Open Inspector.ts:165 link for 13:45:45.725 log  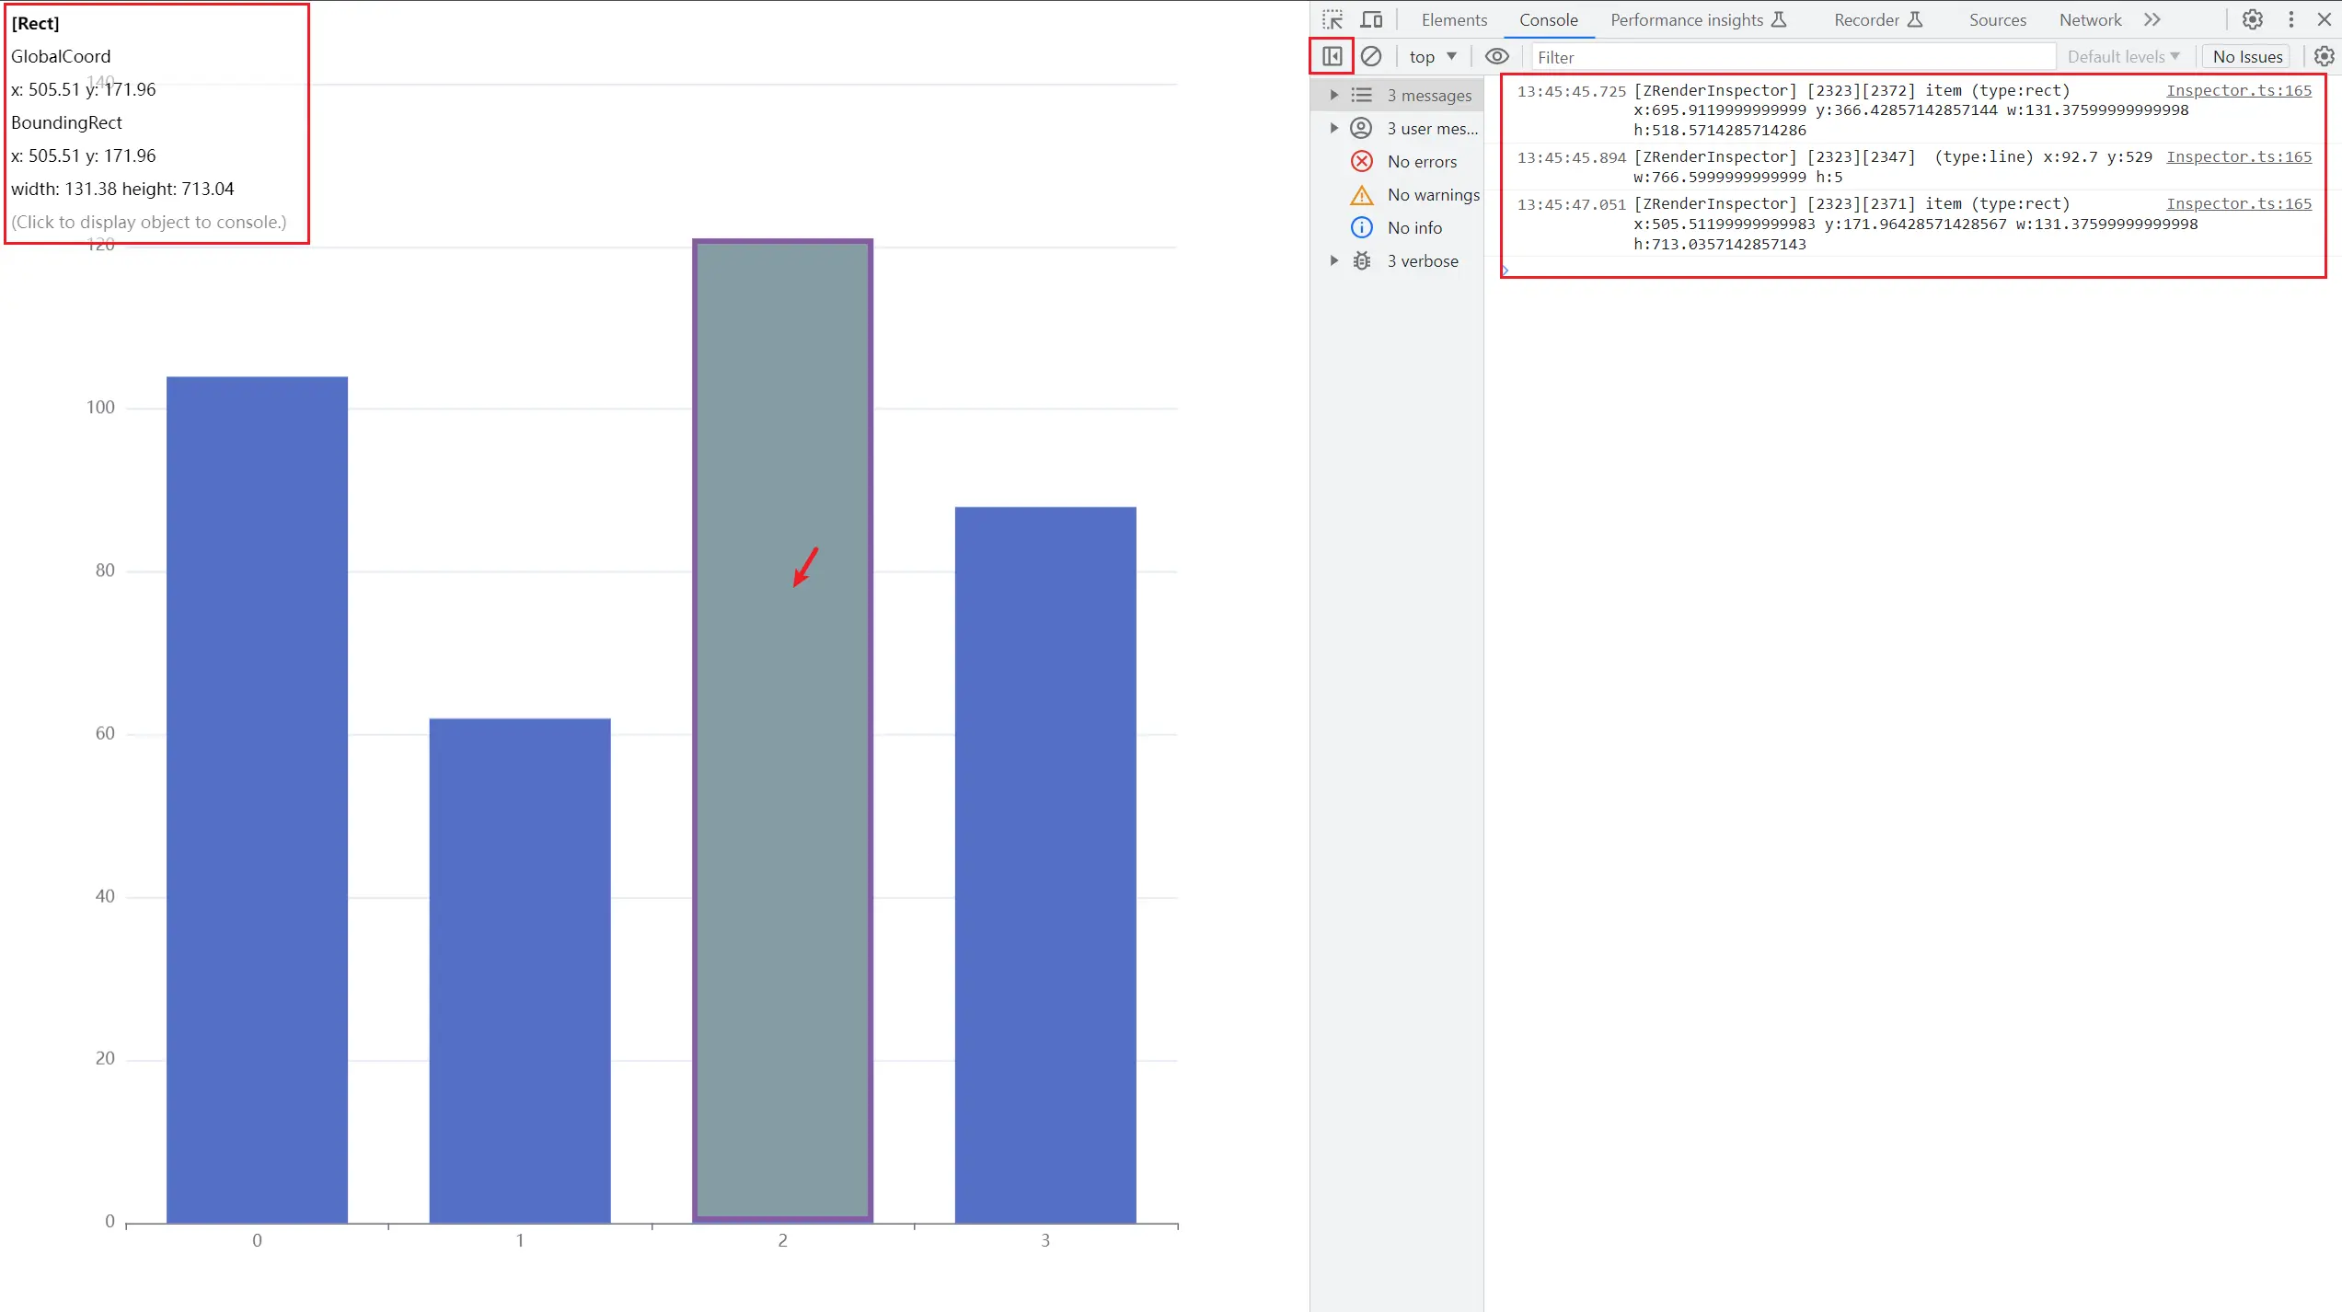2238,90
